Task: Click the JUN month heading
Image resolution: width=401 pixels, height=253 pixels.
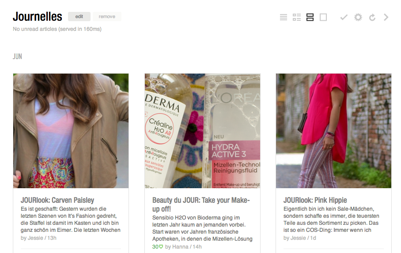Action: 17,56
